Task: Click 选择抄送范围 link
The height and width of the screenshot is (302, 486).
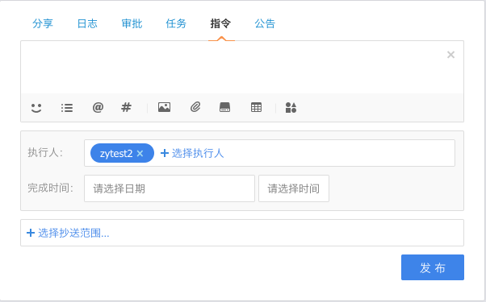Action: (x=68, y=233)
